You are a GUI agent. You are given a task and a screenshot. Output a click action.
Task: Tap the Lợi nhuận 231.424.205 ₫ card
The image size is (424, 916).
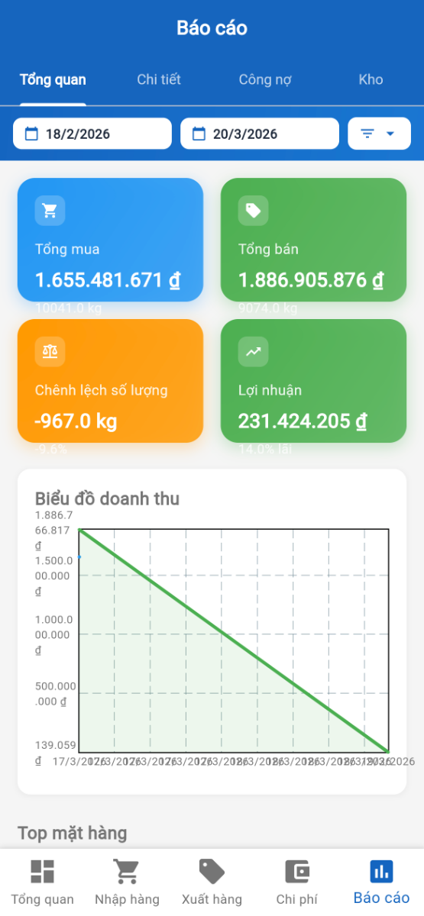(313, 381)
